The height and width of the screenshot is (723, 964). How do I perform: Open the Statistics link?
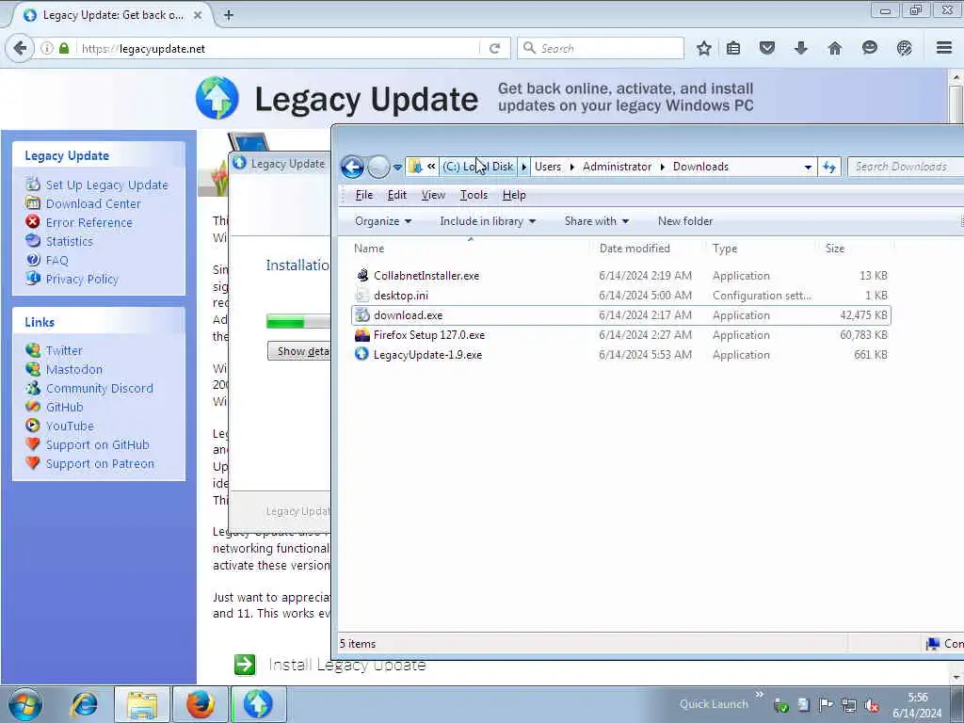[69, 242]
